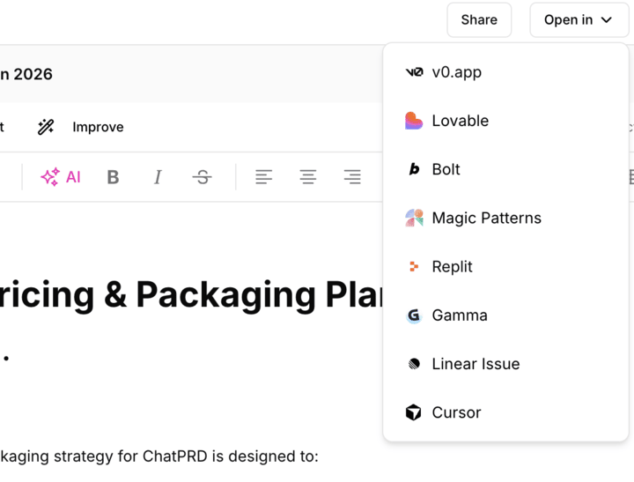Click the Magic Patterns logo icon
Screen dimensions: 634x482
[x=414, y=218]
